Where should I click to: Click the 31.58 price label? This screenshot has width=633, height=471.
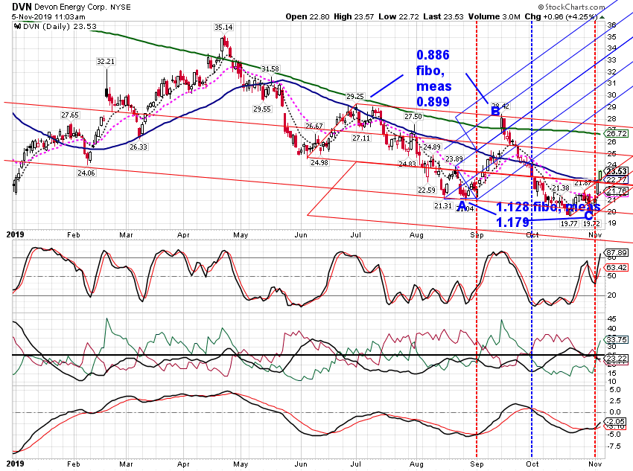click(270, 69)
